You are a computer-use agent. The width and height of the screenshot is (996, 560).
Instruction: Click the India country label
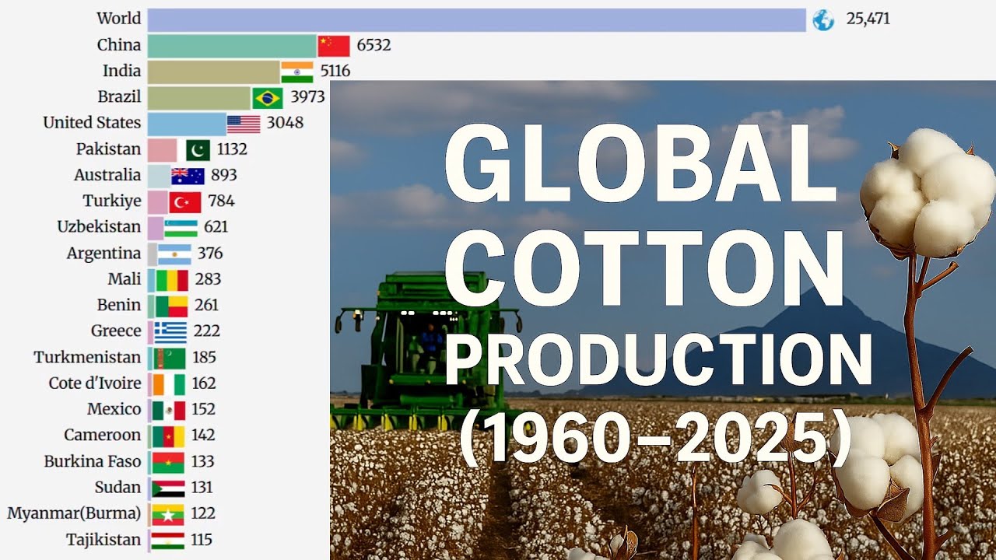point(122,71)
